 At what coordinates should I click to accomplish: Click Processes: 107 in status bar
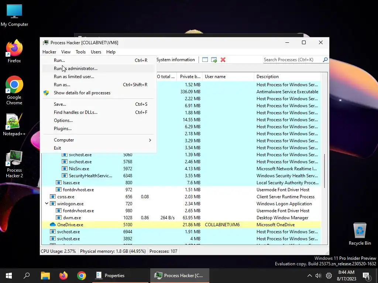pos(164,251)
